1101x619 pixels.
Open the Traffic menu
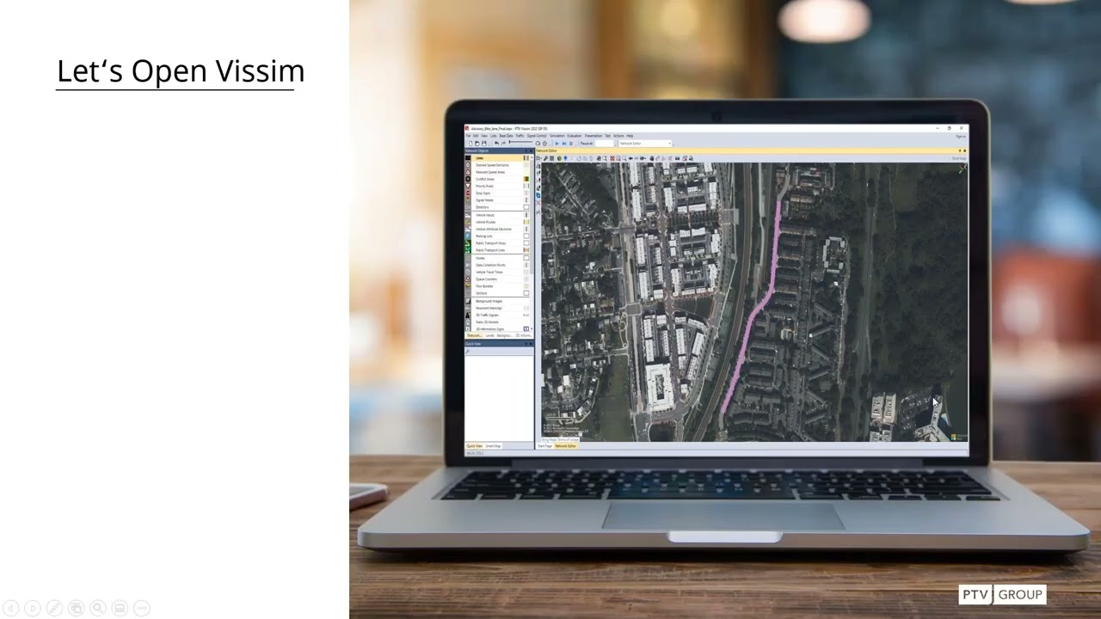tap(520, 136)
